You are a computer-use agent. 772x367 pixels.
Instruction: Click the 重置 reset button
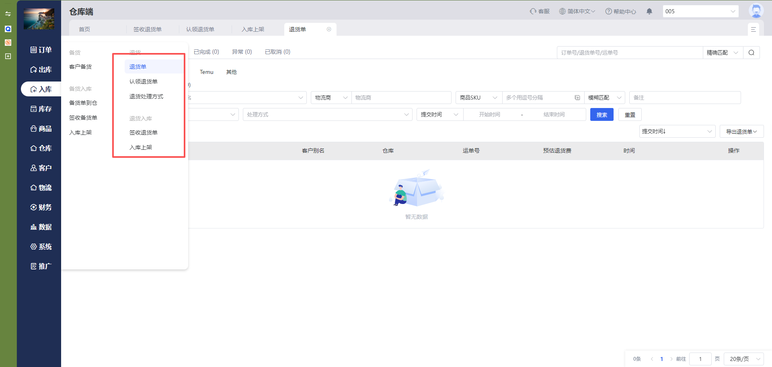point(630,114)
